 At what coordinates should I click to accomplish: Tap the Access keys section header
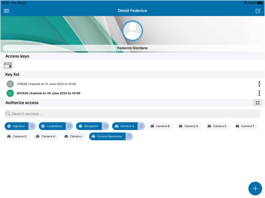(17, 56)
